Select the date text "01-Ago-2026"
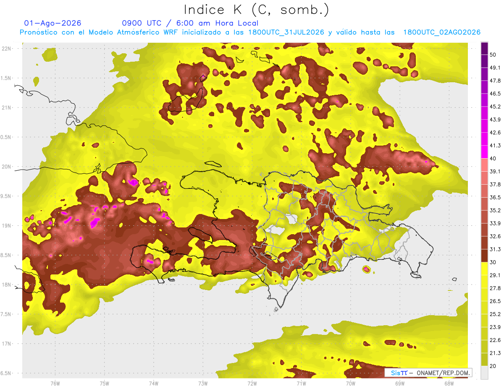Screen dimensions: 504x389 [53, 23]
